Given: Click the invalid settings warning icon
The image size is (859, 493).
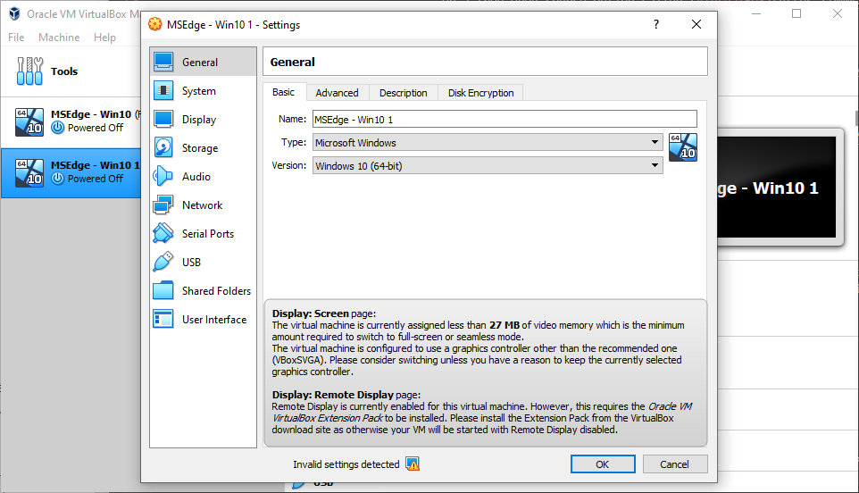Looking at the screenshot, I should pyautogui.click(x=413, y=464).
